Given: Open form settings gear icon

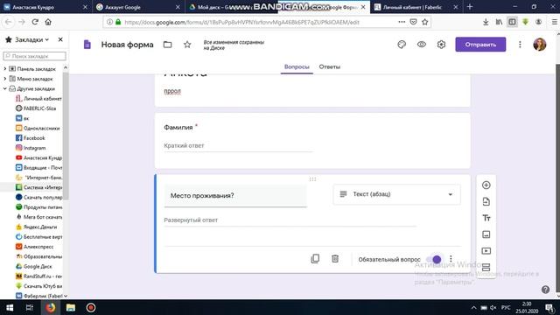Looking at the screenshot, I should coord(441,45).
